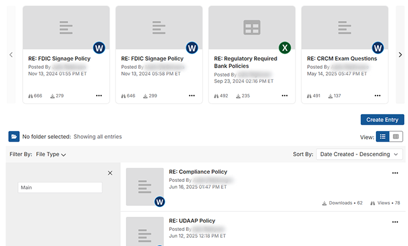
Task: Open the Sort By dropdown
Action: (360, 154)
